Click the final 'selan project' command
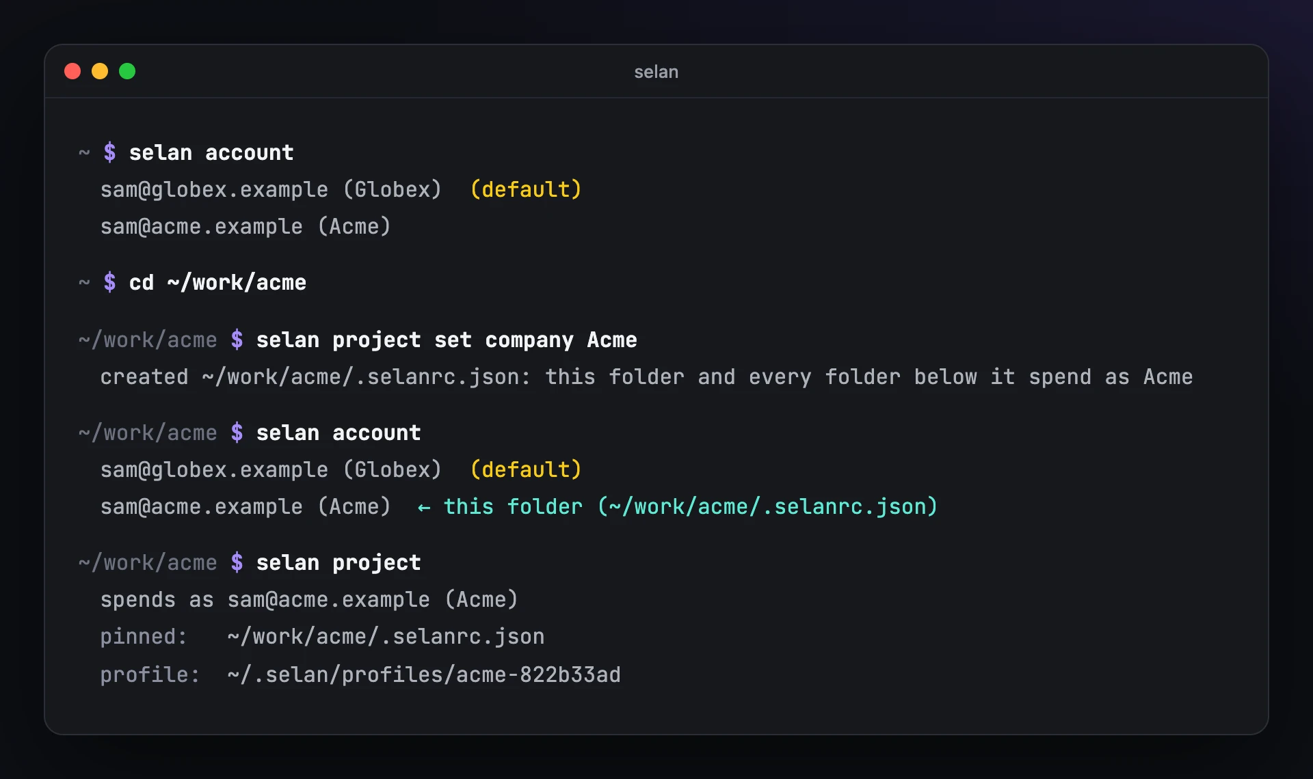The height and width of the screenshot is (779, 1313). [339, 562]
